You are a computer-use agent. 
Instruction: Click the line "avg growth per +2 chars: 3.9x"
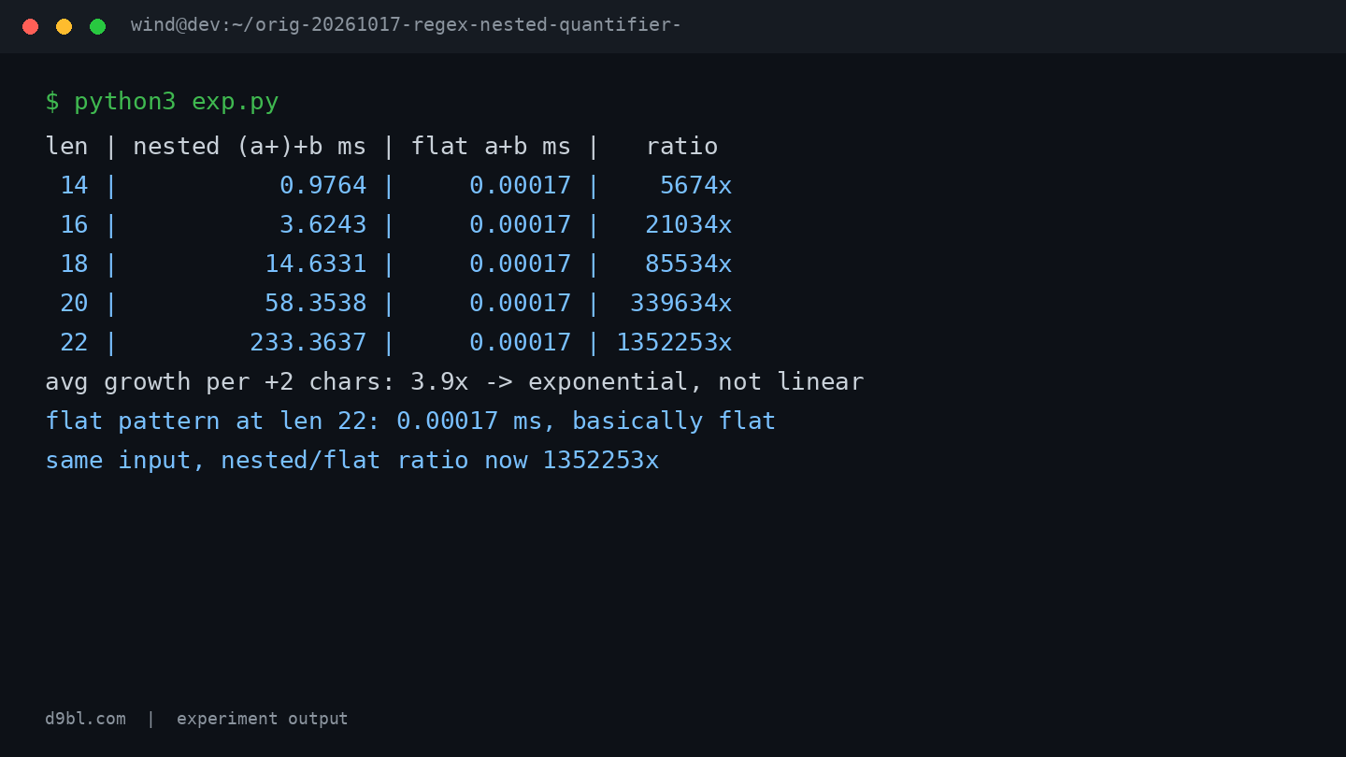coord(454,382)
